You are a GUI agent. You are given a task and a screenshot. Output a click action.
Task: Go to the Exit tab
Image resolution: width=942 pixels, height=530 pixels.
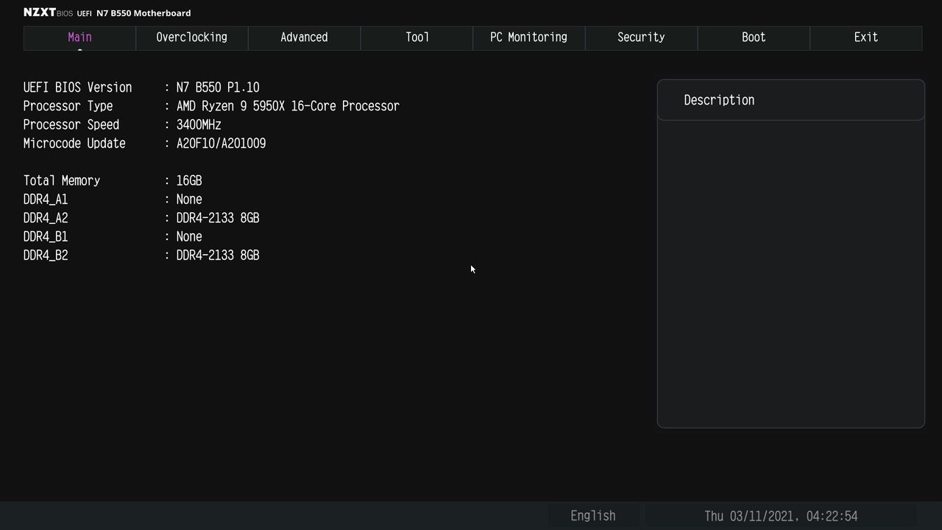tap(865, 38)
